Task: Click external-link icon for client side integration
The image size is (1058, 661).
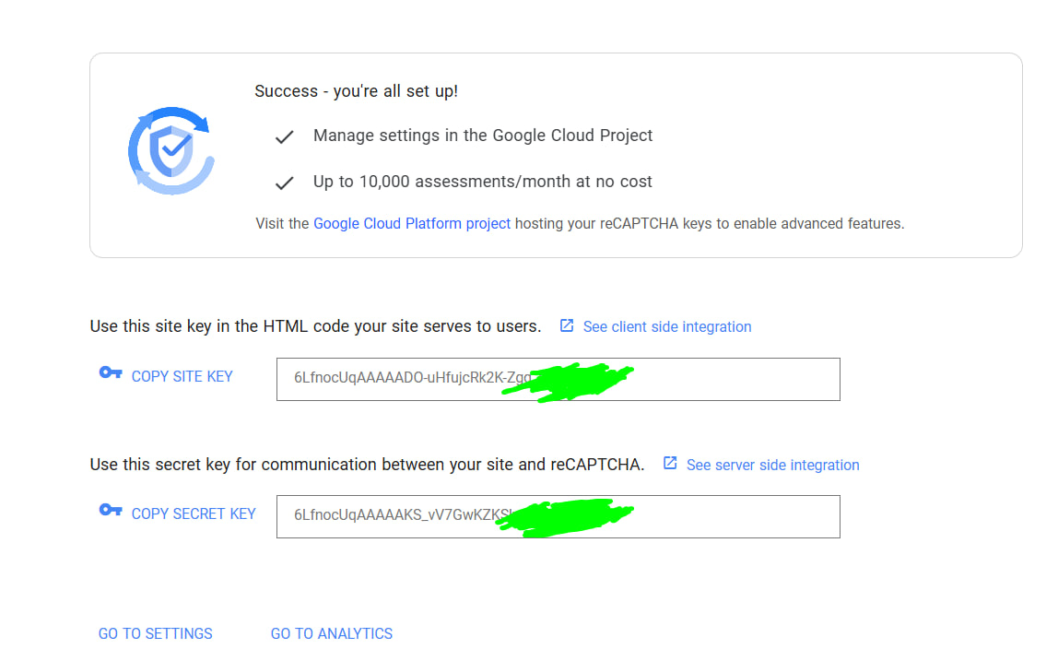Action: click(567, 325)
